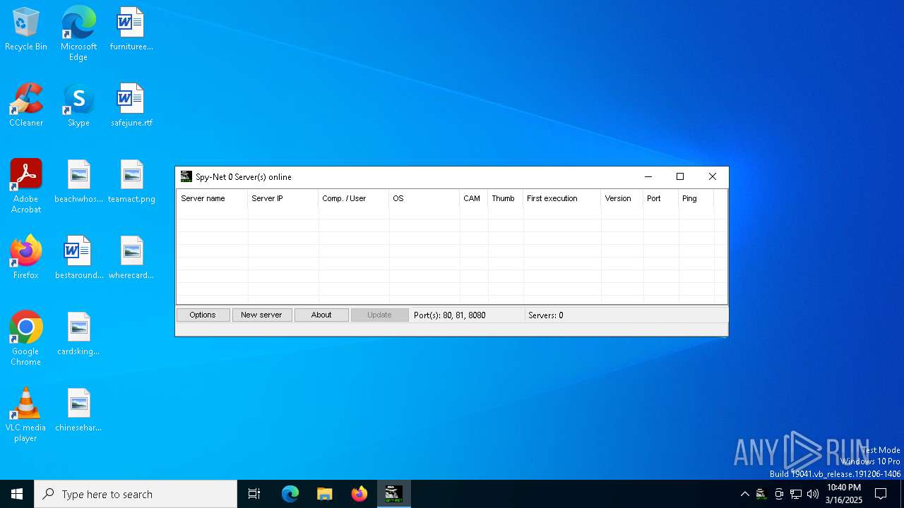Open Task View from the taskbar
Screen dimensions: 904x508
pos(254,494)
